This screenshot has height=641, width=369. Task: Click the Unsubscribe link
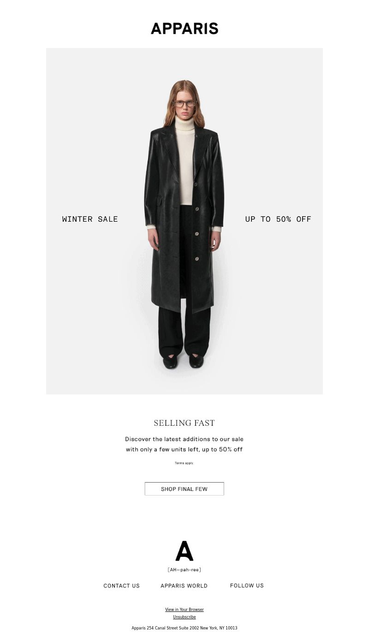pos(184,617)
